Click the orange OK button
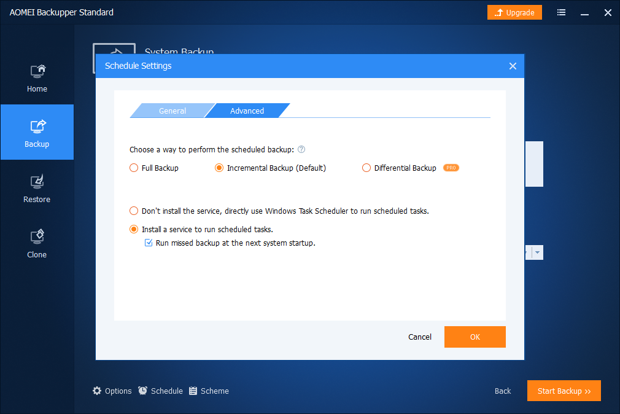The height and width of the screenshot is (414, 620). (475, 337)
